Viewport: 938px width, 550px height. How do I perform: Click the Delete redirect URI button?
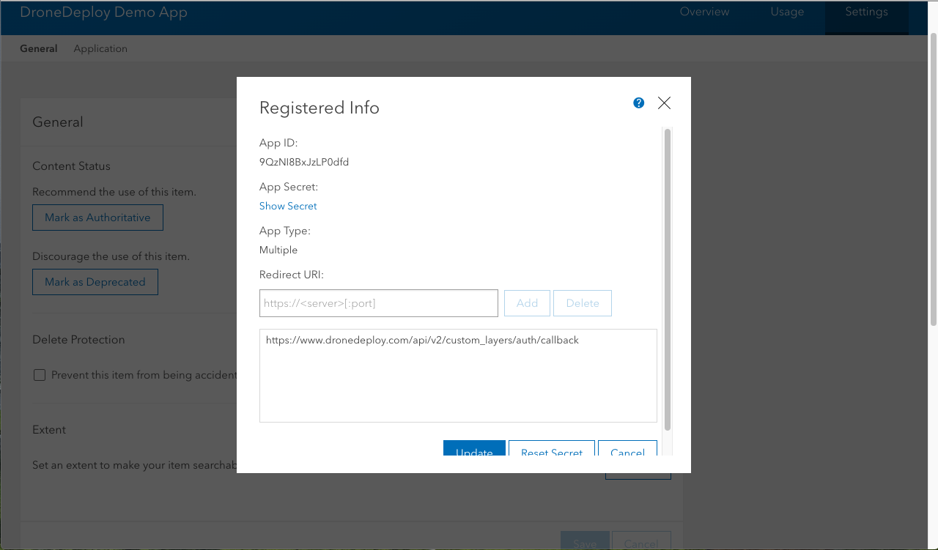[x=583, y=303]
